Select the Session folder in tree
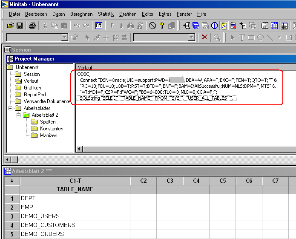 [x=32, y=74]
